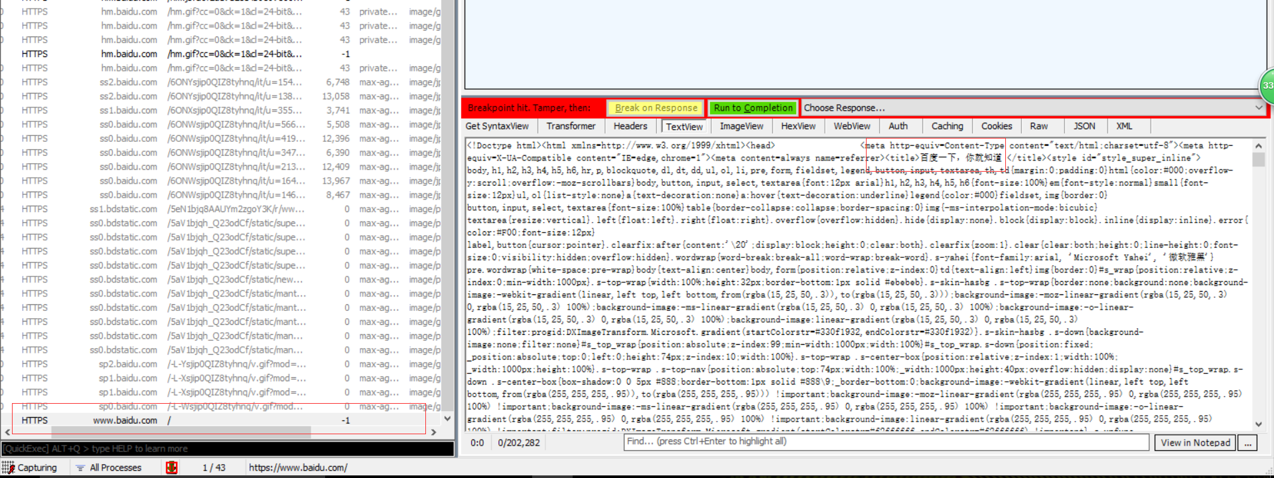Click the ellipsis button beside View in Notepad
Image resolution: width=1274 pixels, height=478 pixels.
[x=1247, y=442]
